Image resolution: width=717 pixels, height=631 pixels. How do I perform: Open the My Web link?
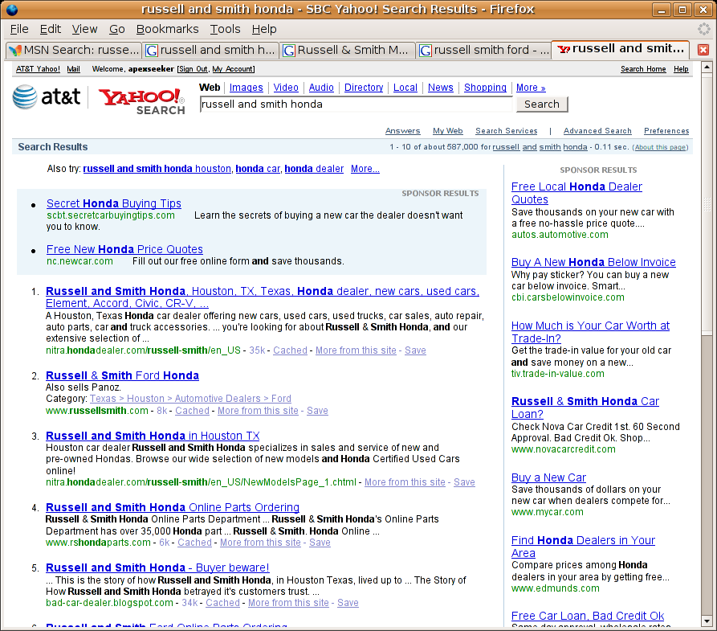(448, 130)
